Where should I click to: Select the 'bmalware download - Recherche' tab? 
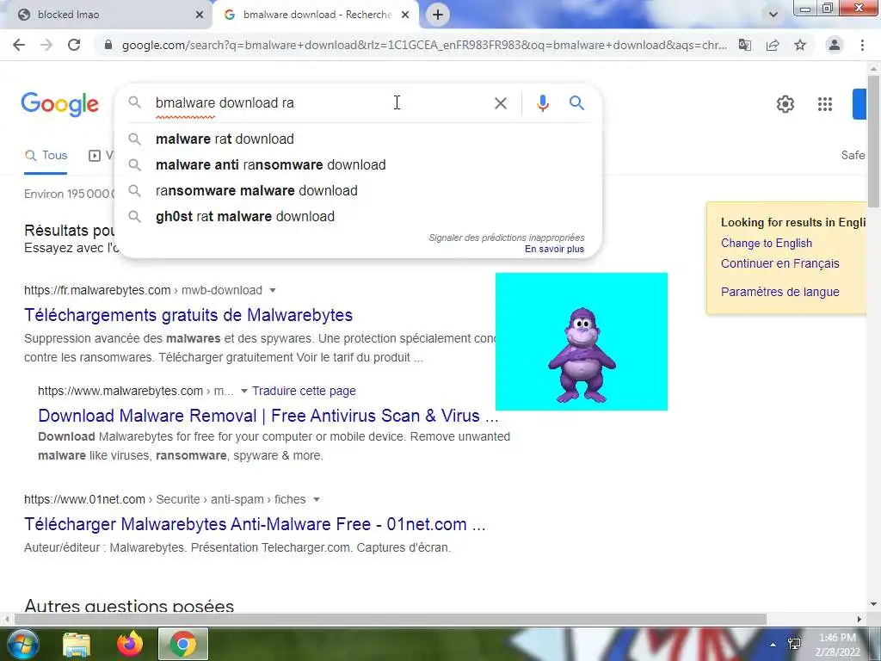[315, 15]
